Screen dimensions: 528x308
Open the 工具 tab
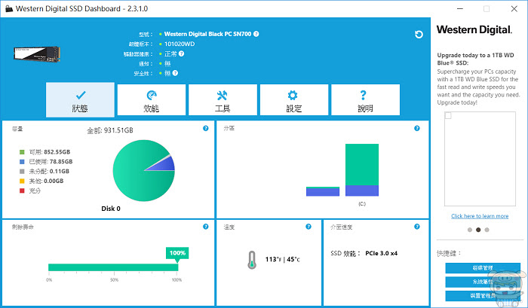223,100
